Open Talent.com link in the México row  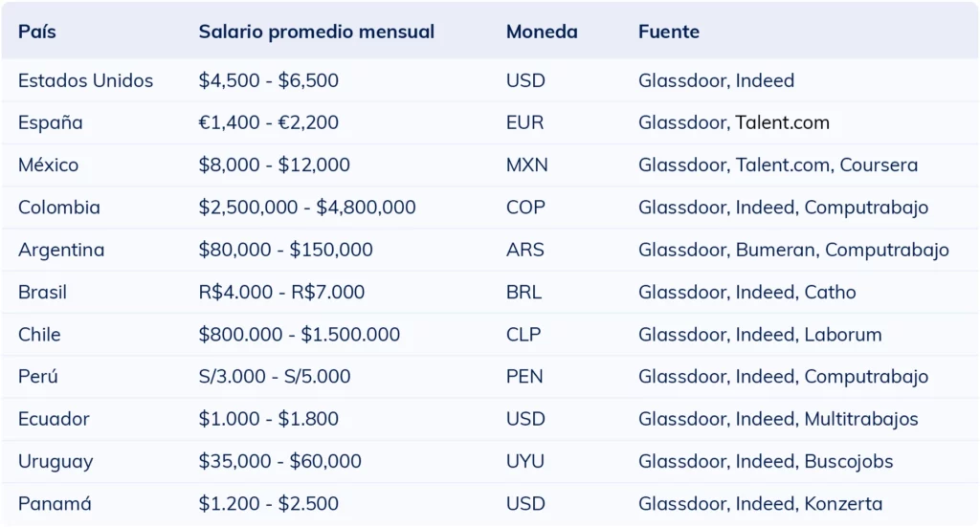coord(782,165)
